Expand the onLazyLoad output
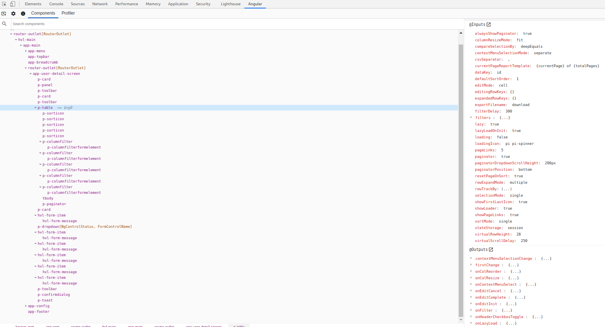The image size is (605, 327). [x=471, y=323]
